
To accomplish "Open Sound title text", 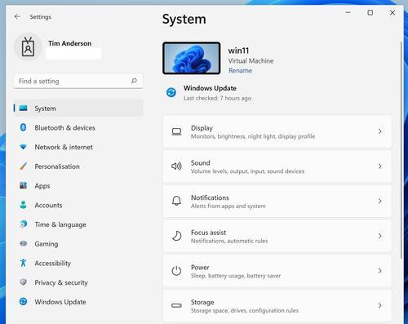I will click(201, 162).
